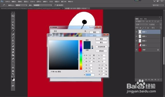Select the Smudge tool

pos(13,52)
